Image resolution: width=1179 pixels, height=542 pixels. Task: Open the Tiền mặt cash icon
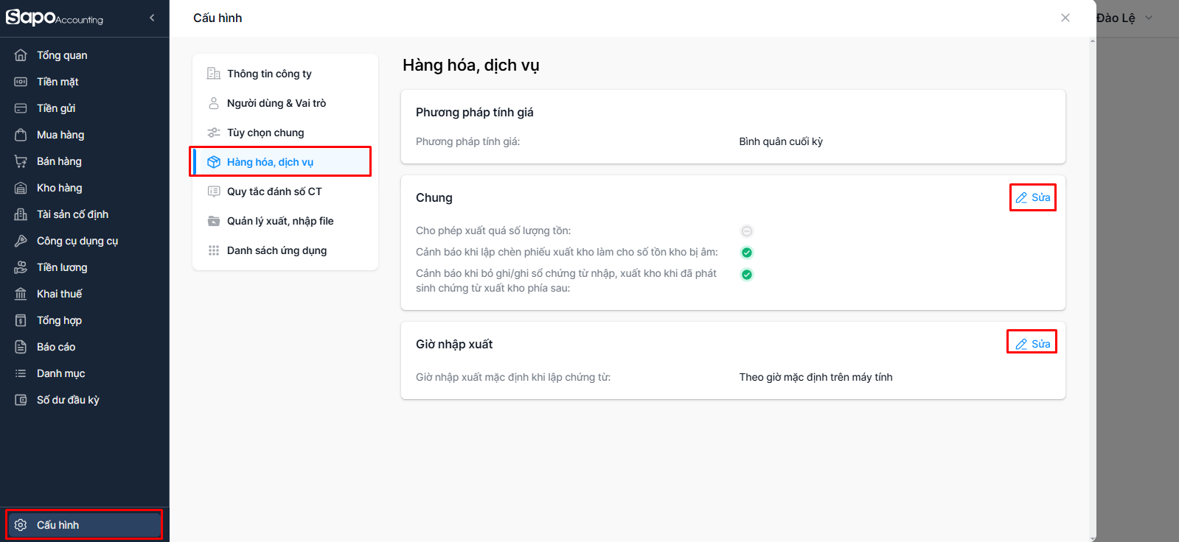click(x=21, y=82)
